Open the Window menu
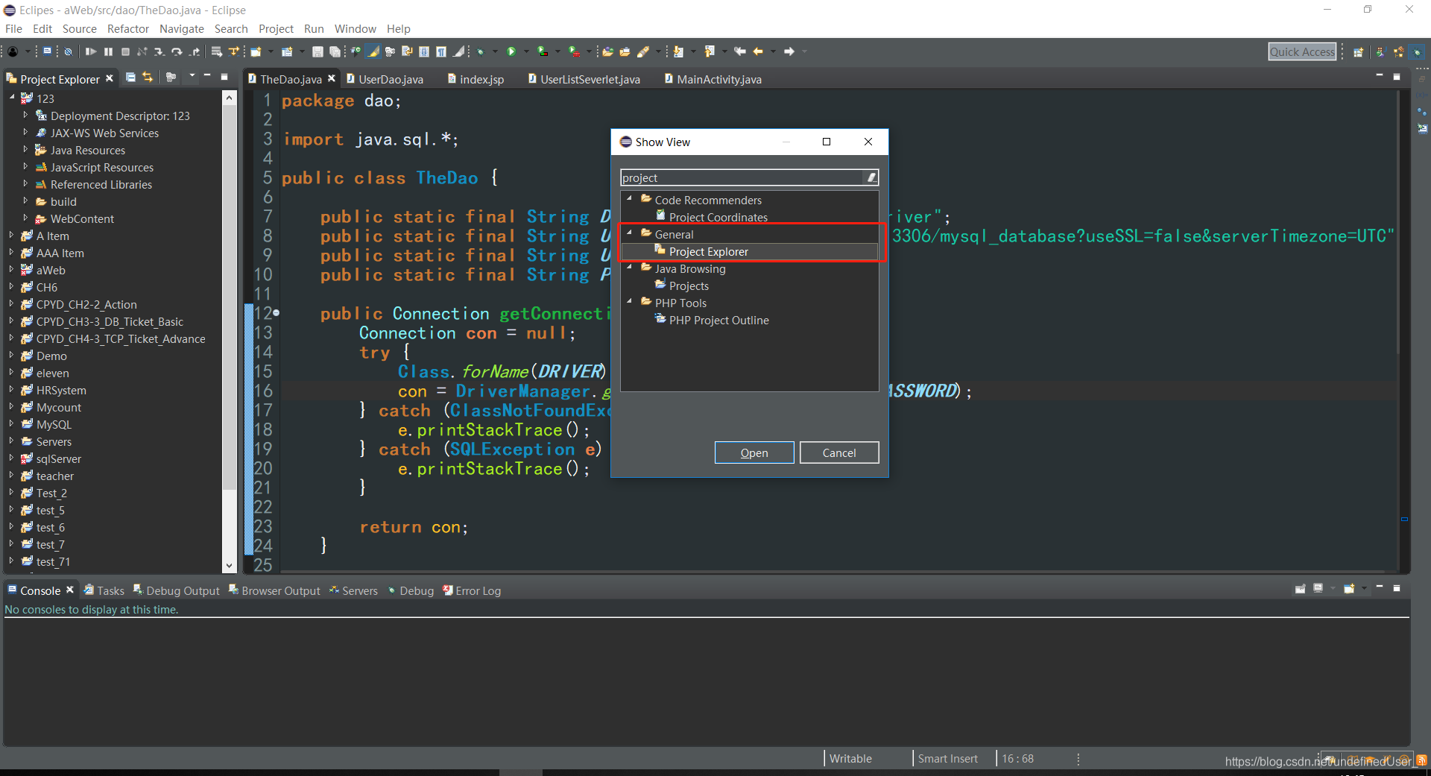The height and width of the screenshot is (776, 1431). coord(355,28)
